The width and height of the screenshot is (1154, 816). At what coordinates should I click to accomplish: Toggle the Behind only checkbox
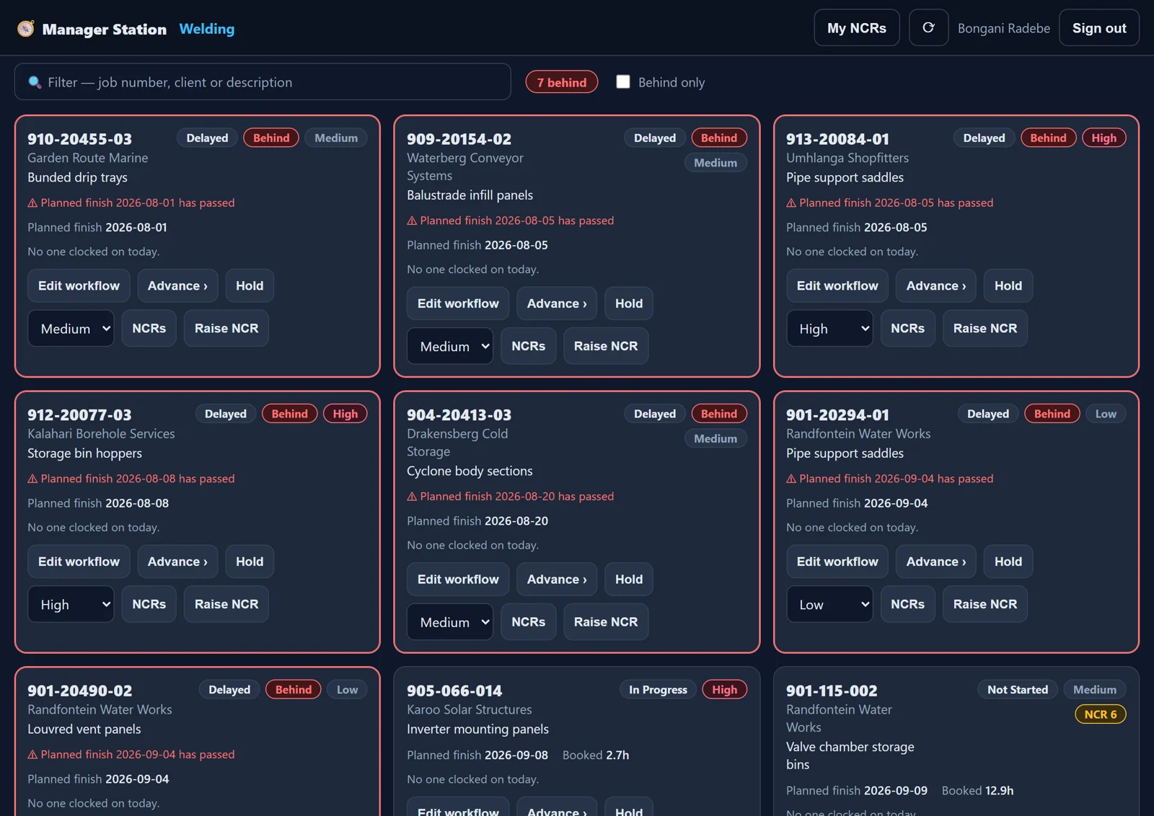tap(623, 81)
